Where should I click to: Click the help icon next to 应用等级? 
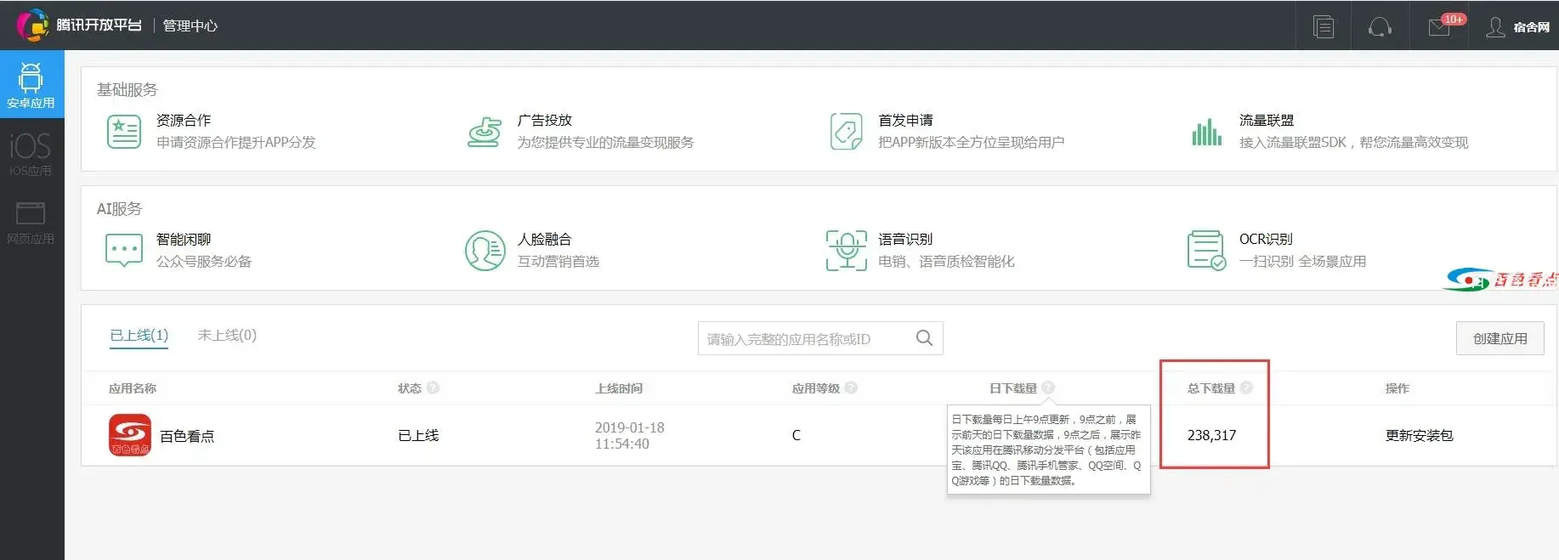pos(851,388)
